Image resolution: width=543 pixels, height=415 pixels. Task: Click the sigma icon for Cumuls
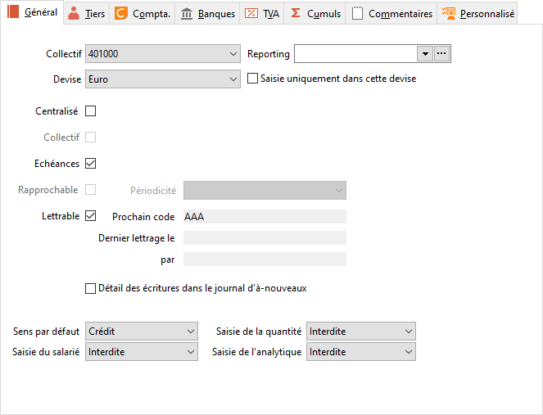point(296,13)
